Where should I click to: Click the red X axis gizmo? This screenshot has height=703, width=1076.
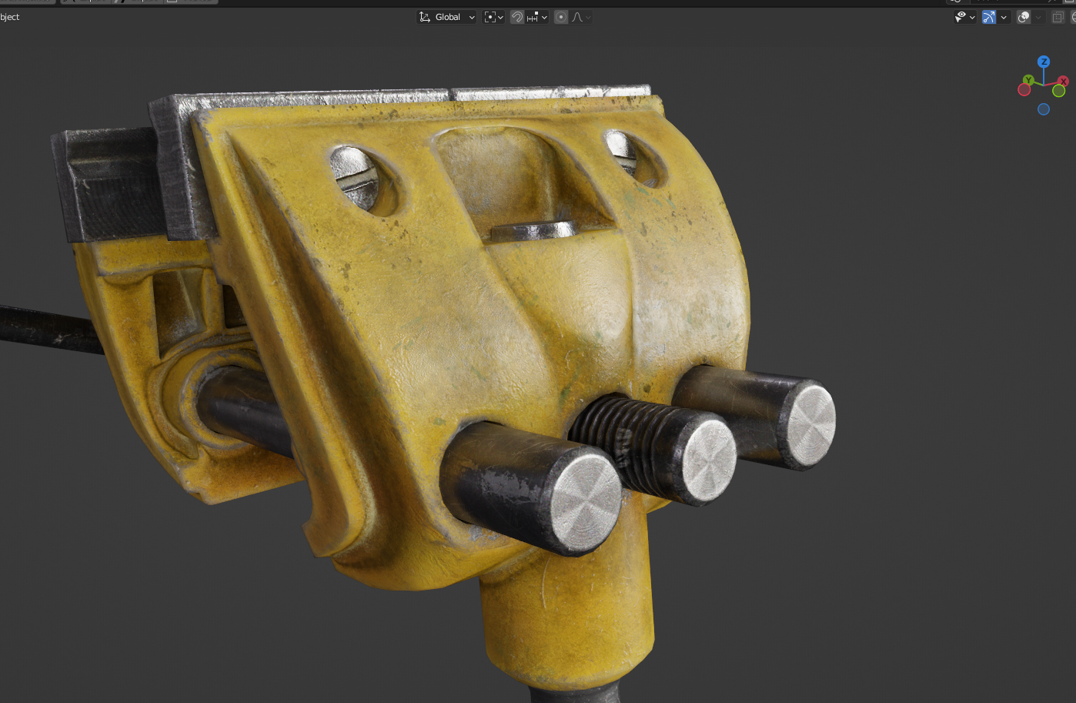click(1063, 81)
